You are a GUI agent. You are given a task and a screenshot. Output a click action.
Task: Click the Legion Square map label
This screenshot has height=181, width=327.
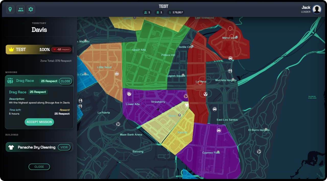176,76
